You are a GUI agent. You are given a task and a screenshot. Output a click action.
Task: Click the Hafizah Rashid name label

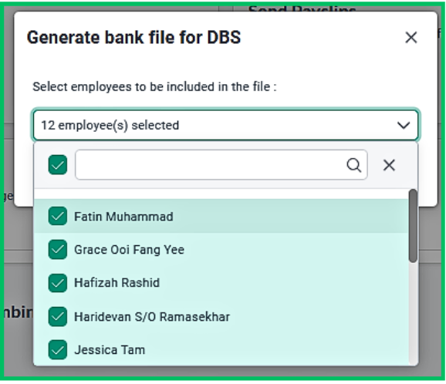(x=117, y=283)
